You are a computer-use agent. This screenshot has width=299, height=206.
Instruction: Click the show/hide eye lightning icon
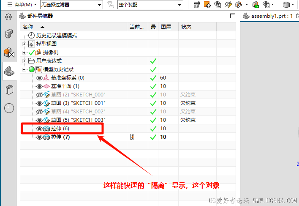click(228, 5)
